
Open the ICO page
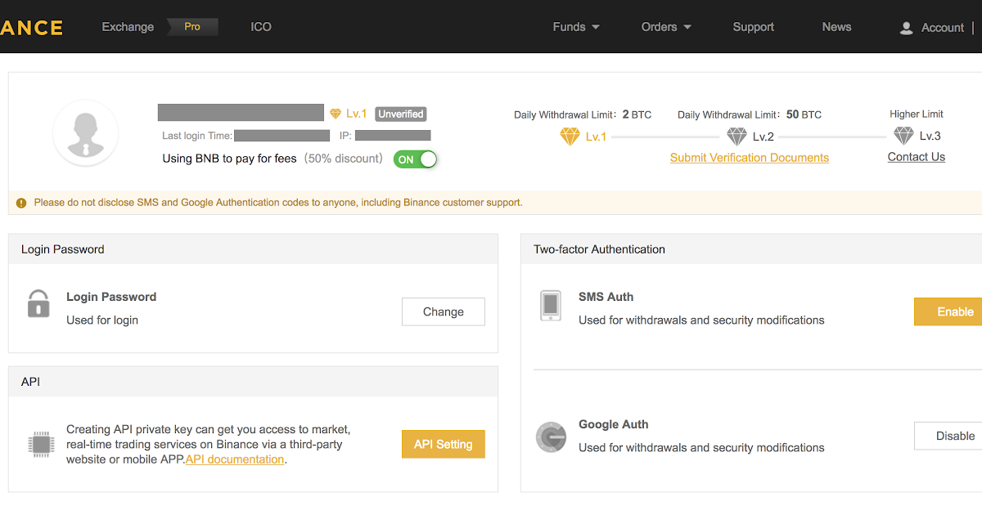[x=261, y=27]
